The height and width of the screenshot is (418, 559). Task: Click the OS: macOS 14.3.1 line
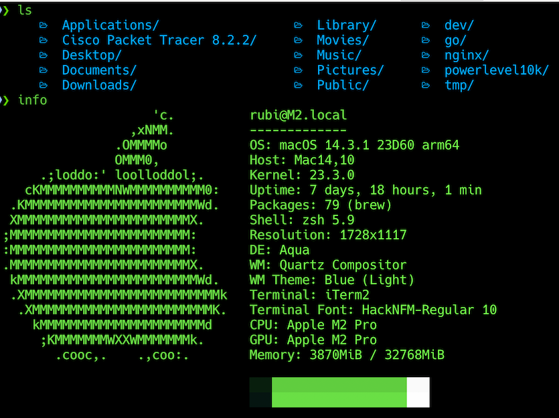click(x=354, y=145)
